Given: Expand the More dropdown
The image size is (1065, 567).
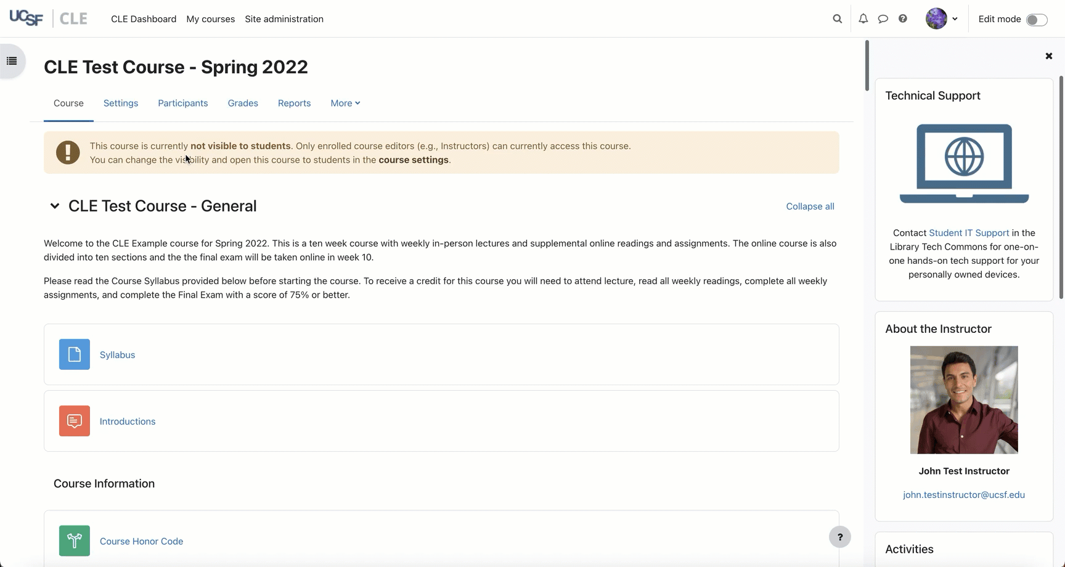Looking at the screenshot, I should [345, 104].
